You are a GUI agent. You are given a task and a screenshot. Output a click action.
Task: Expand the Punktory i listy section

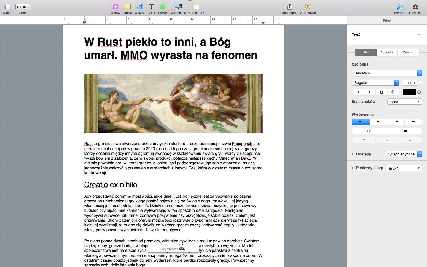(353, 168)
